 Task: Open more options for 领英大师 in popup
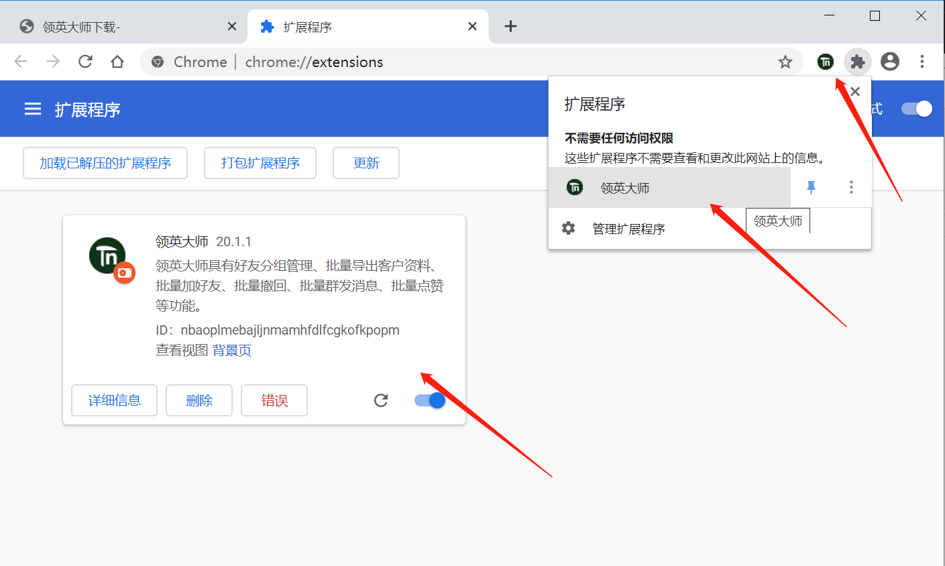click(x=851, y=188)
